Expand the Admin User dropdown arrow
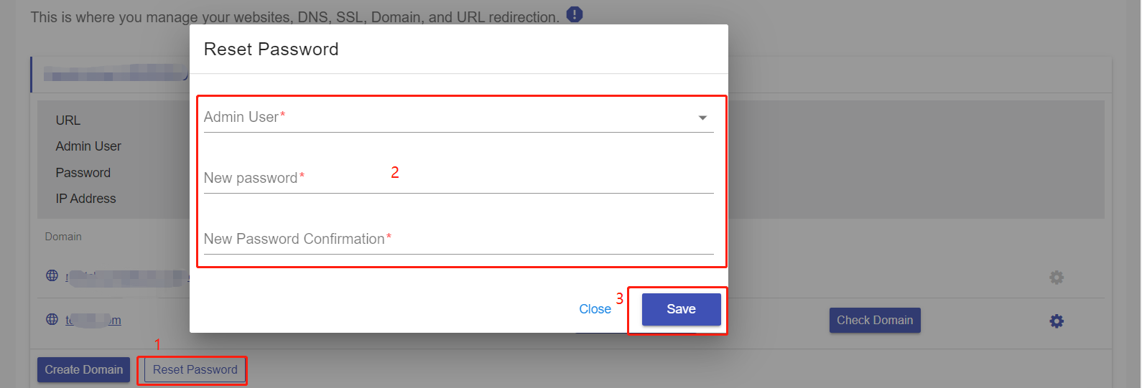The width and height of the screenshot is (1142, 388). pyautogui.click(x=703, y=118)
